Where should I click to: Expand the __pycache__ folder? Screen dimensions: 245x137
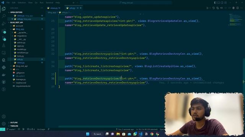(22, 33)
